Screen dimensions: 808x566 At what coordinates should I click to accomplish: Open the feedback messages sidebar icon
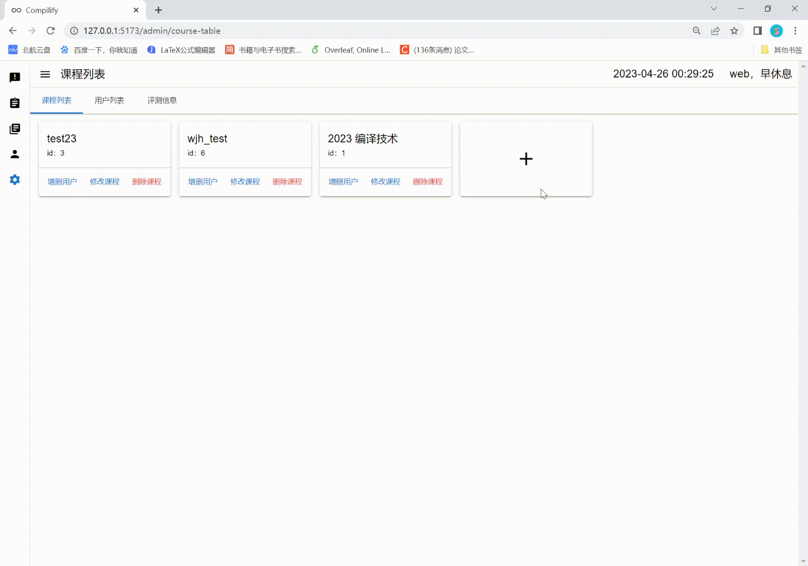14,77
